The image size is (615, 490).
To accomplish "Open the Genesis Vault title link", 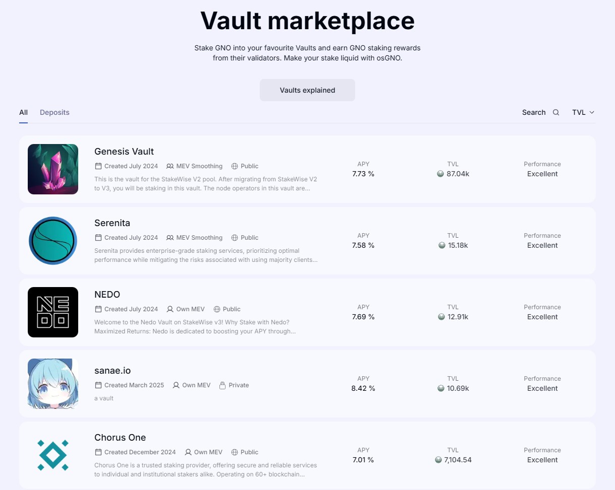I will [124, 152].
